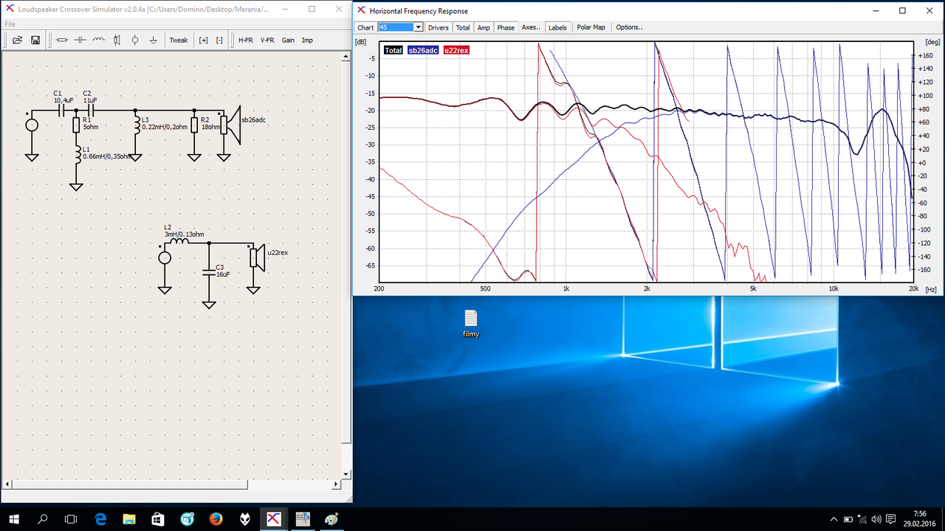Select the signal source component tool
Image resolution: width=945 pixels, height=531 pixels.
coord(135,40)
